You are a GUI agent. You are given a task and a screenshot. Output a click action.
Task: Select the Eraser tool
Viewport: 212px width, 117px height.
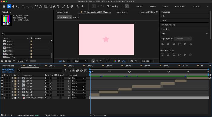point(72,6)
